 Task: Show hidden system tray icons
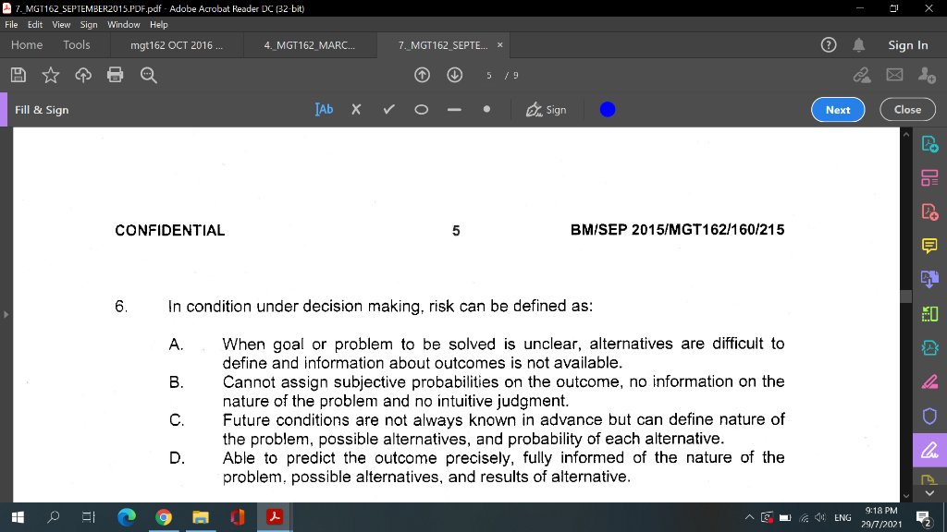coord(749,517)
